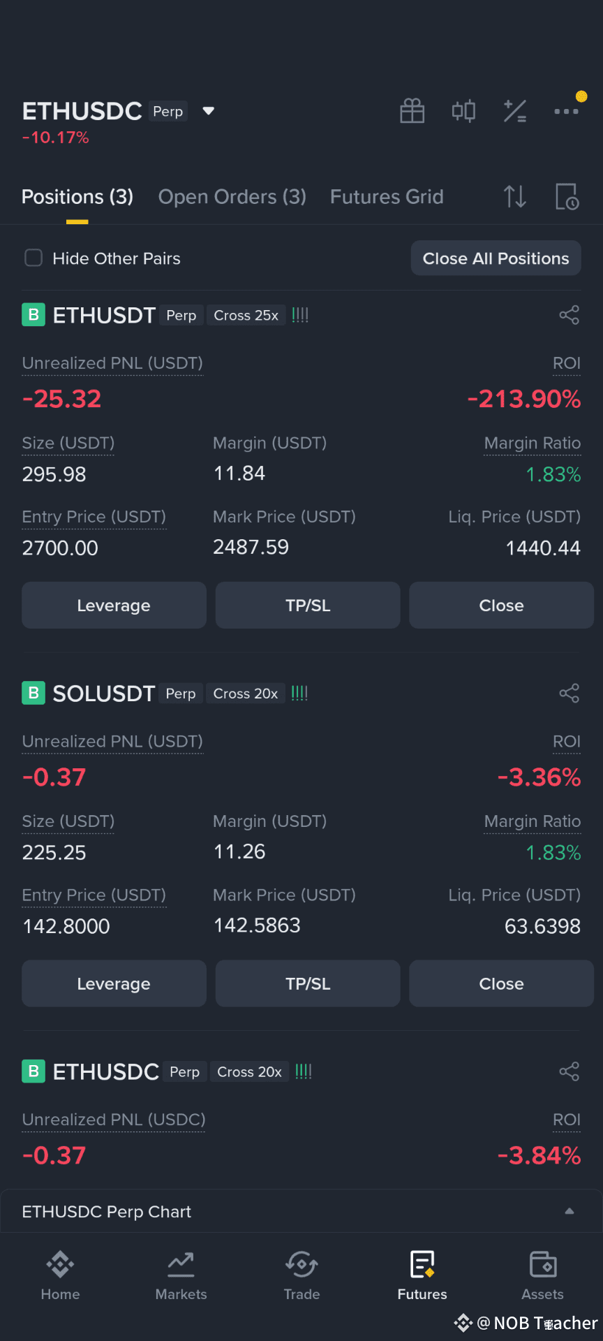The height and width of the screenshot is (1341, 603).
Task: Open the three-dot more menu
Action: [x=566, y=111]
